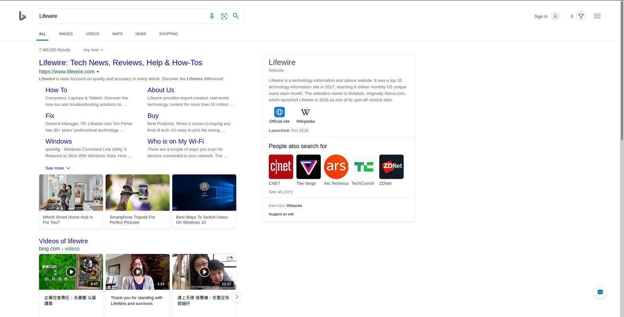This screenshot has width=624, height=317.
Task: Click the Sign in button
Action: click(x=547, y=16)
